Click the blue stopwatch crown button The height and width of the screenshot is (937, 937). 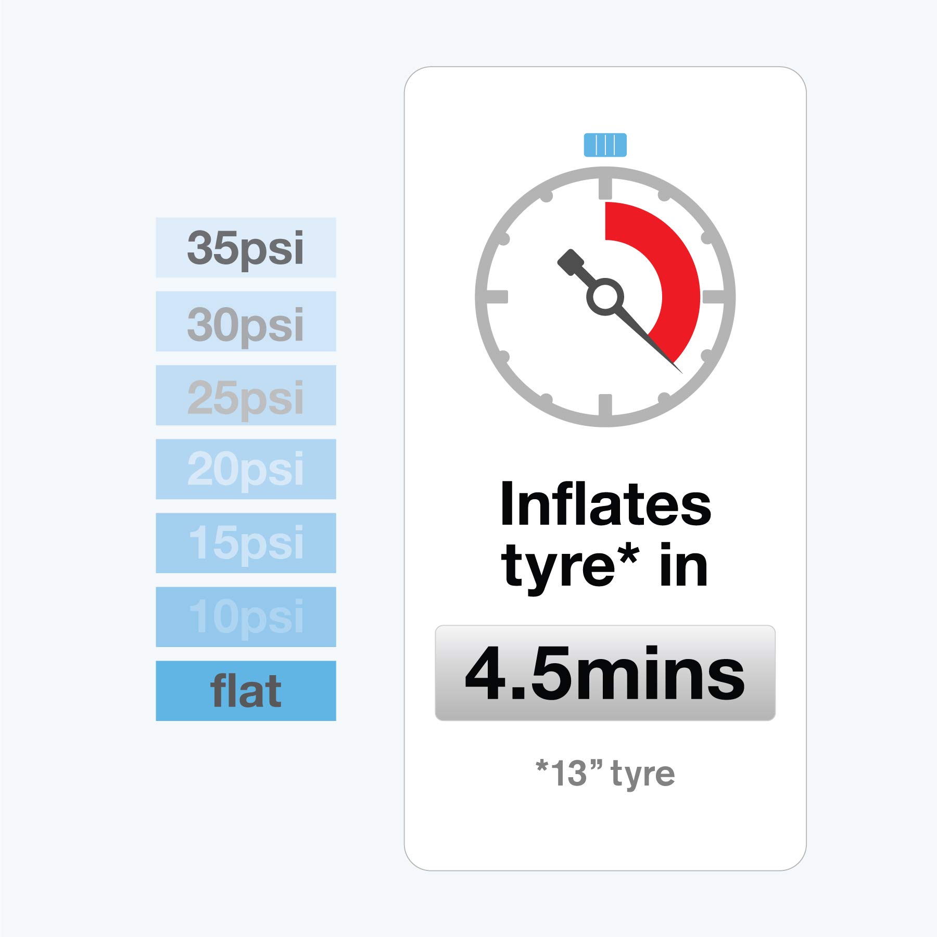click(605, 145)
